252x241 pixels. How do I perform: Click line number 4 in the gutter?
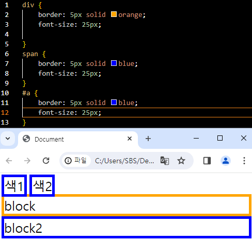click(7, 35)
